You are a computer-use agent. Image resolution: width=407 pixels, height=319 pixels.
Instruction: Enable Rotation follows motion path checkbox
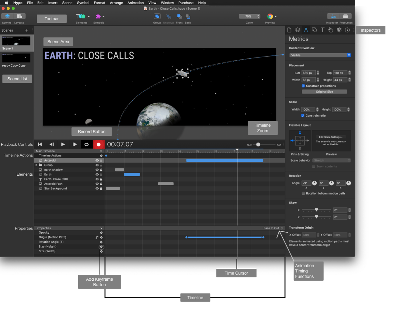pyautogui.click(x=303, y=193)
